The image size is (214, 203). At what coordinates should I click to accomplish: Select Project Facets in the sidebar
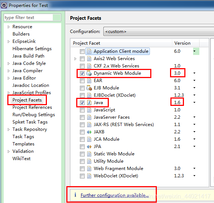click(27, 100)
